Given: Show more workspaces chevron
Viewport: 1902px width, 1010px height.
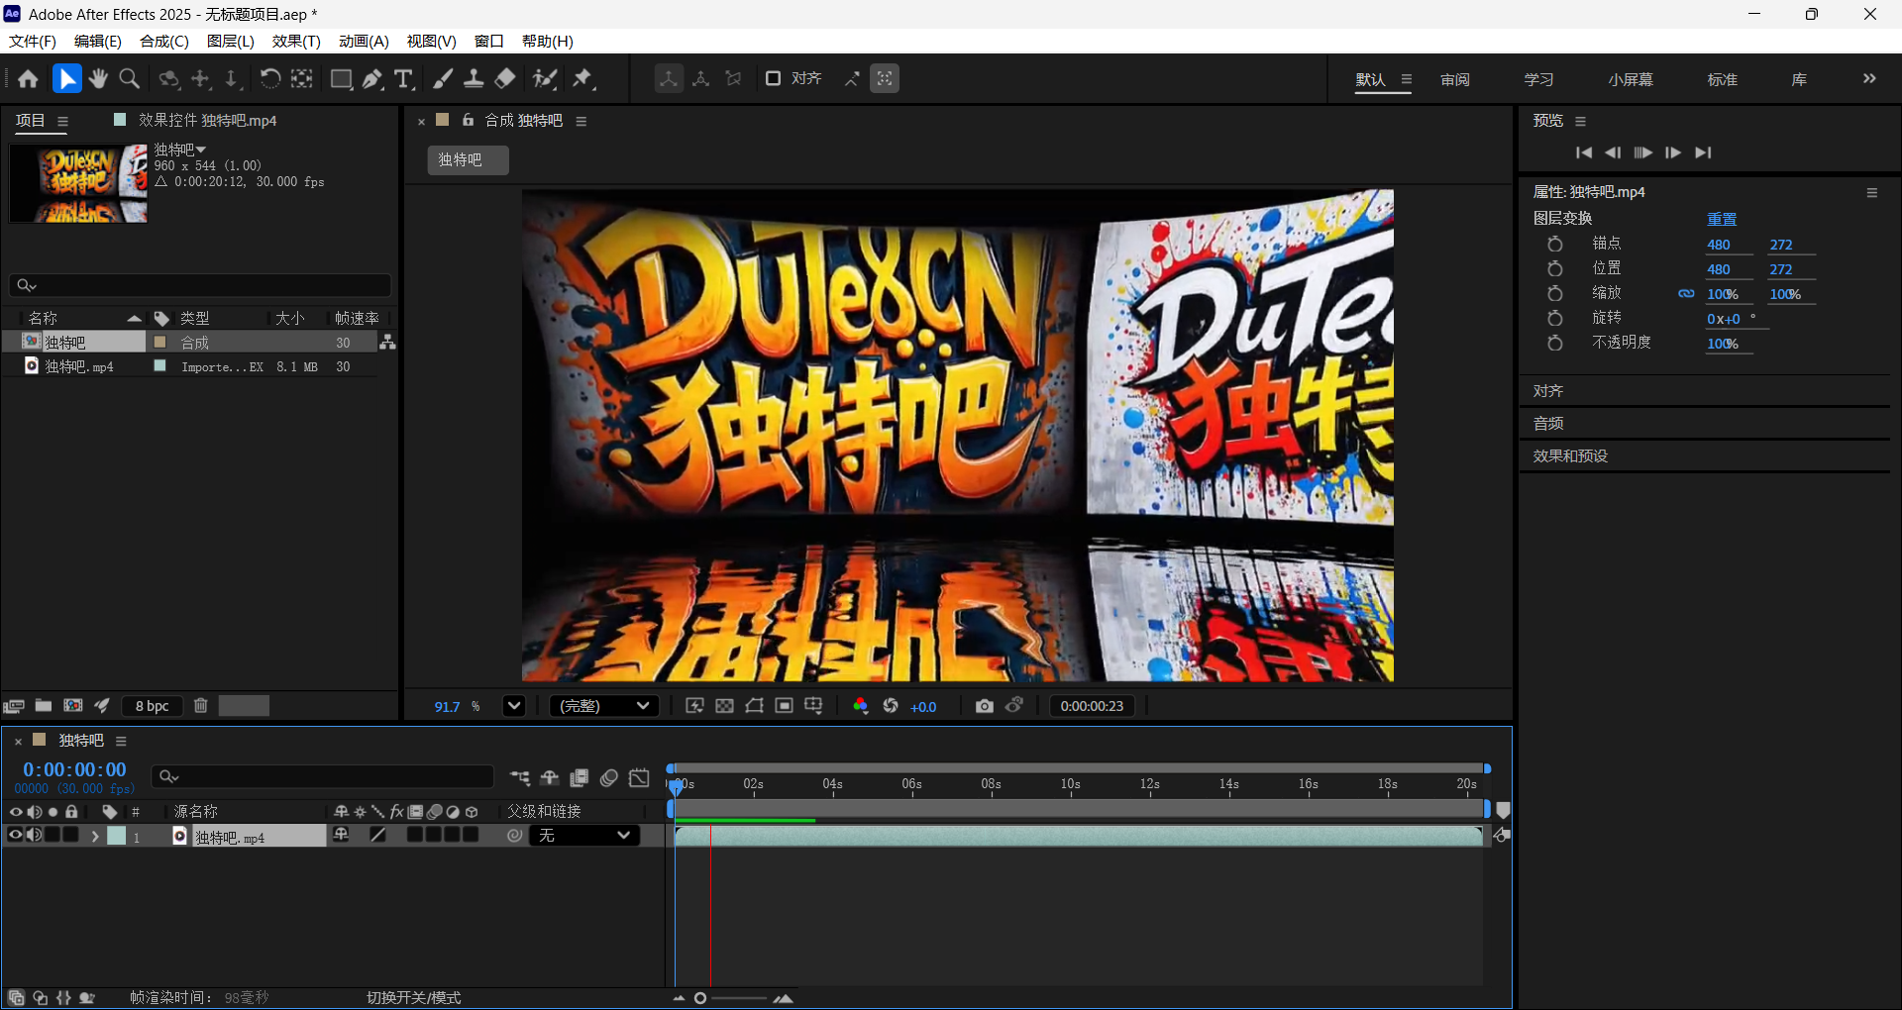Looking at the screenshot, I should [x=1869, y=79].
